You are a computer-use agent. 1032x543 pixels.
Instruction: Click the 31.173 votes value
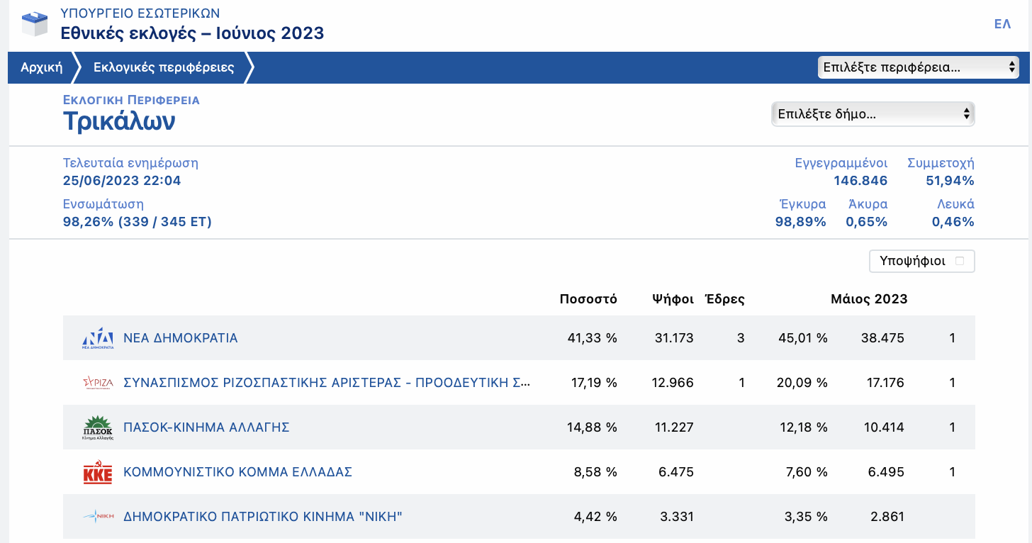pyautogui.click(x=674, y=338)
